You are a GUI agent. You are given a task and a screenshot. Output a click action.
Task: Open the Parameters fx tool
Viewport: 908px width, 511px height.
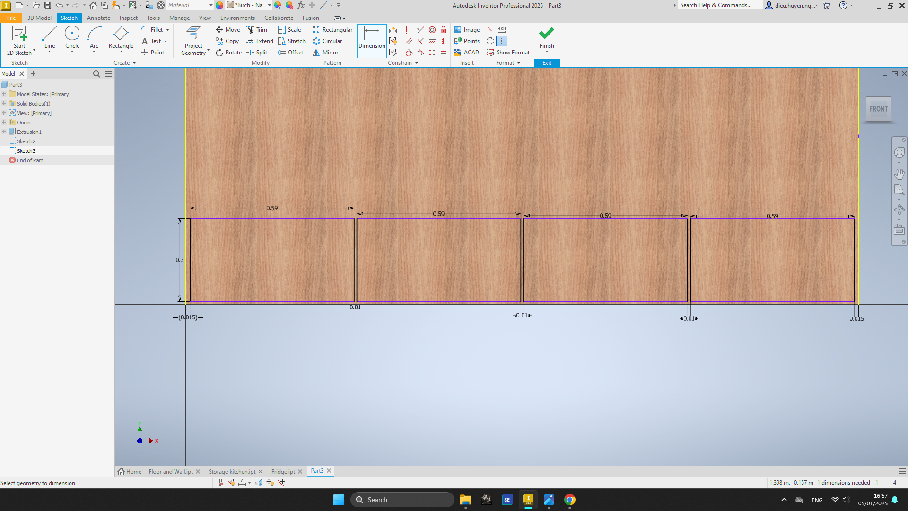[301, 5]
